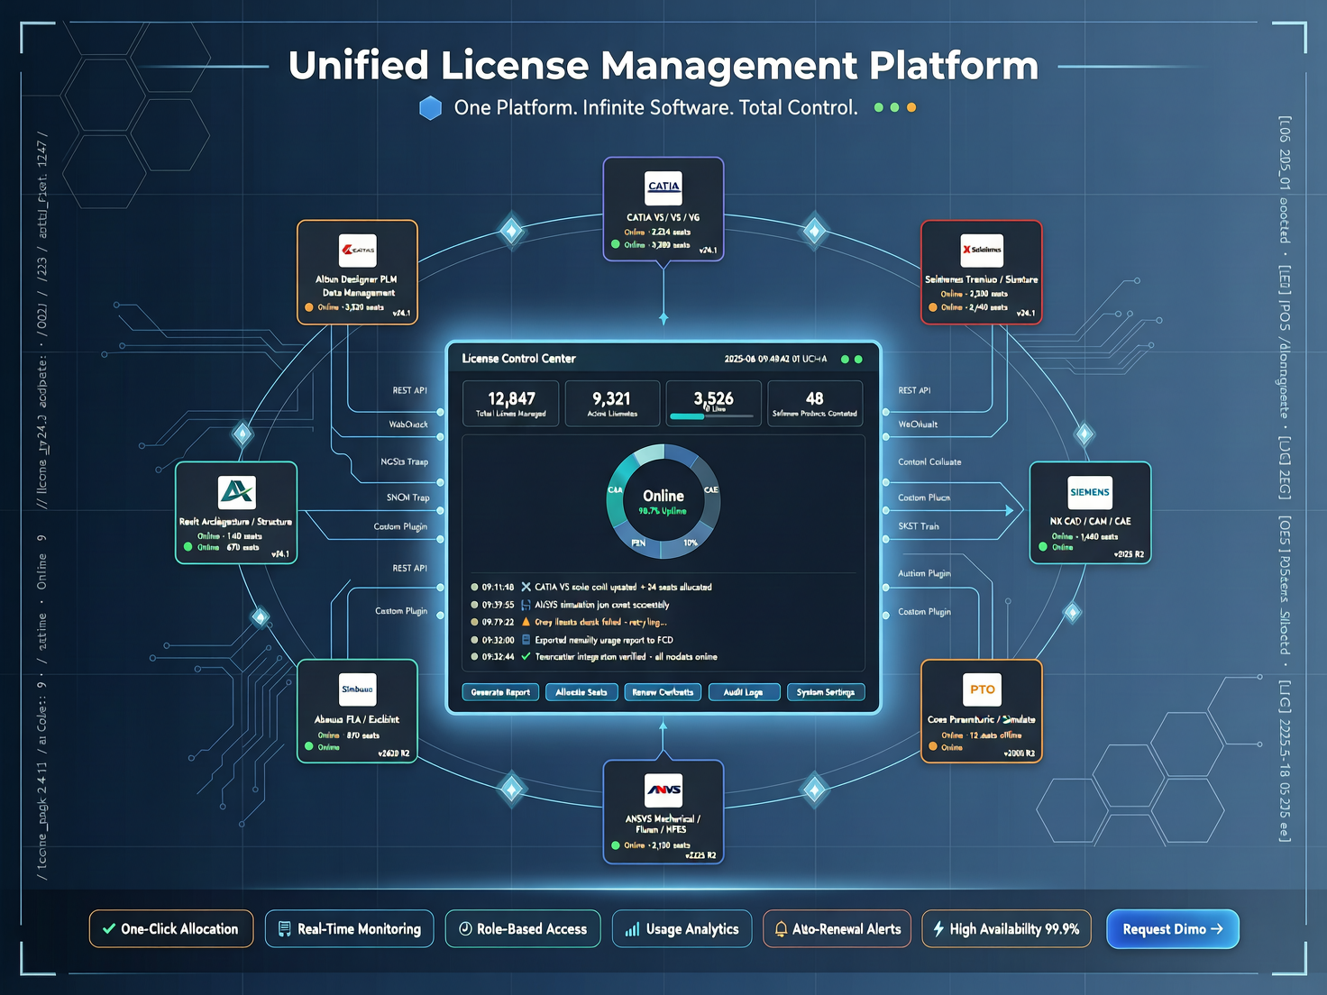Click the X icon on the 09:11:48 log entry

click(526, 587)
